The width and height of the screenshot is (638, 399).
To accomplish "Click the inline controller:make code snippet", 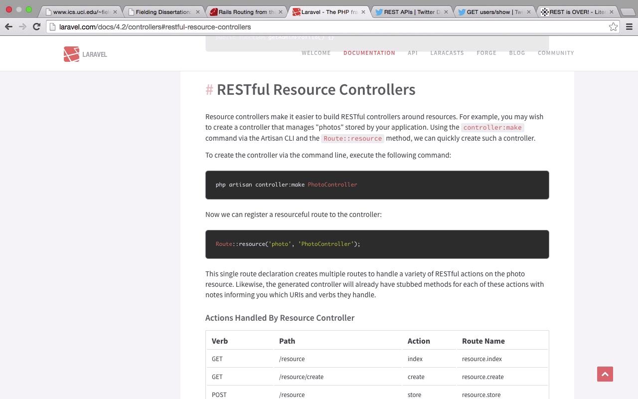I will point(492,128).
